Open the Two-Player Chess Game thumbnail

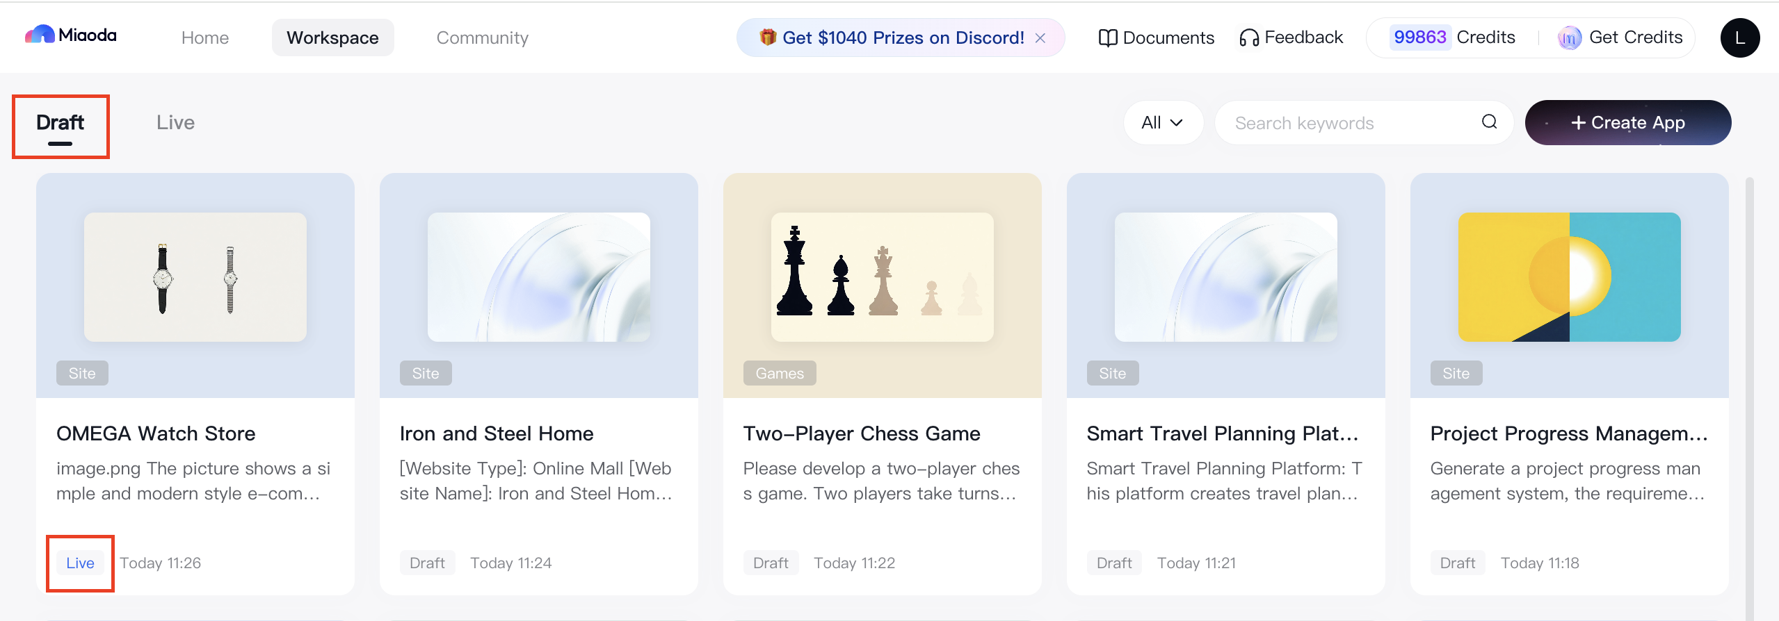click(x=882, y=277)
